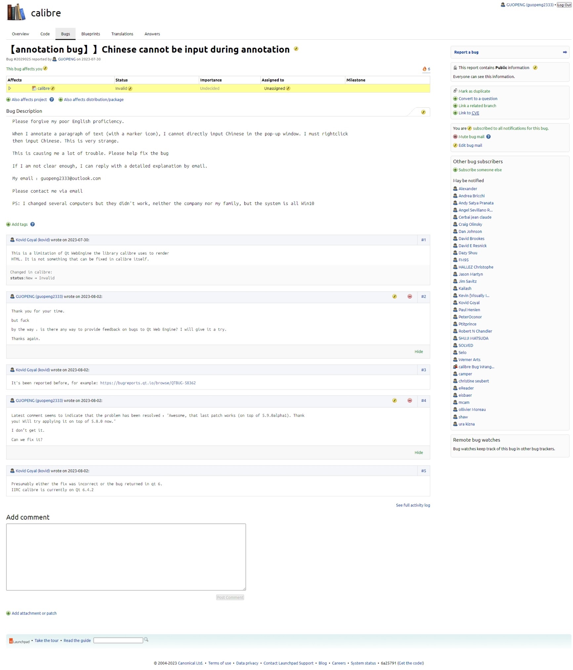Click the calibre books logo
The height and width of the screenshot is (670, 573).
pyautogui.click(x=16, y=12)
